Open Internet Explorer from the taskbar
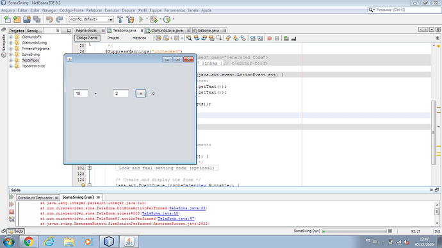The height and width of the screenshot is (248, 442). pos(49,242)
